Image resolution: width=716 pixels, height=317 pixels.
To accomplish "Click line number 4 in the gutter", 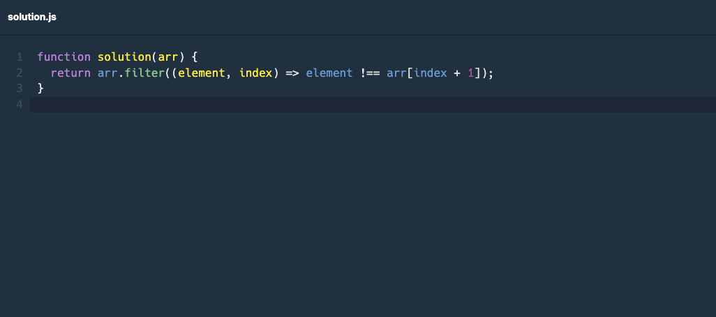I will [20, 105].
